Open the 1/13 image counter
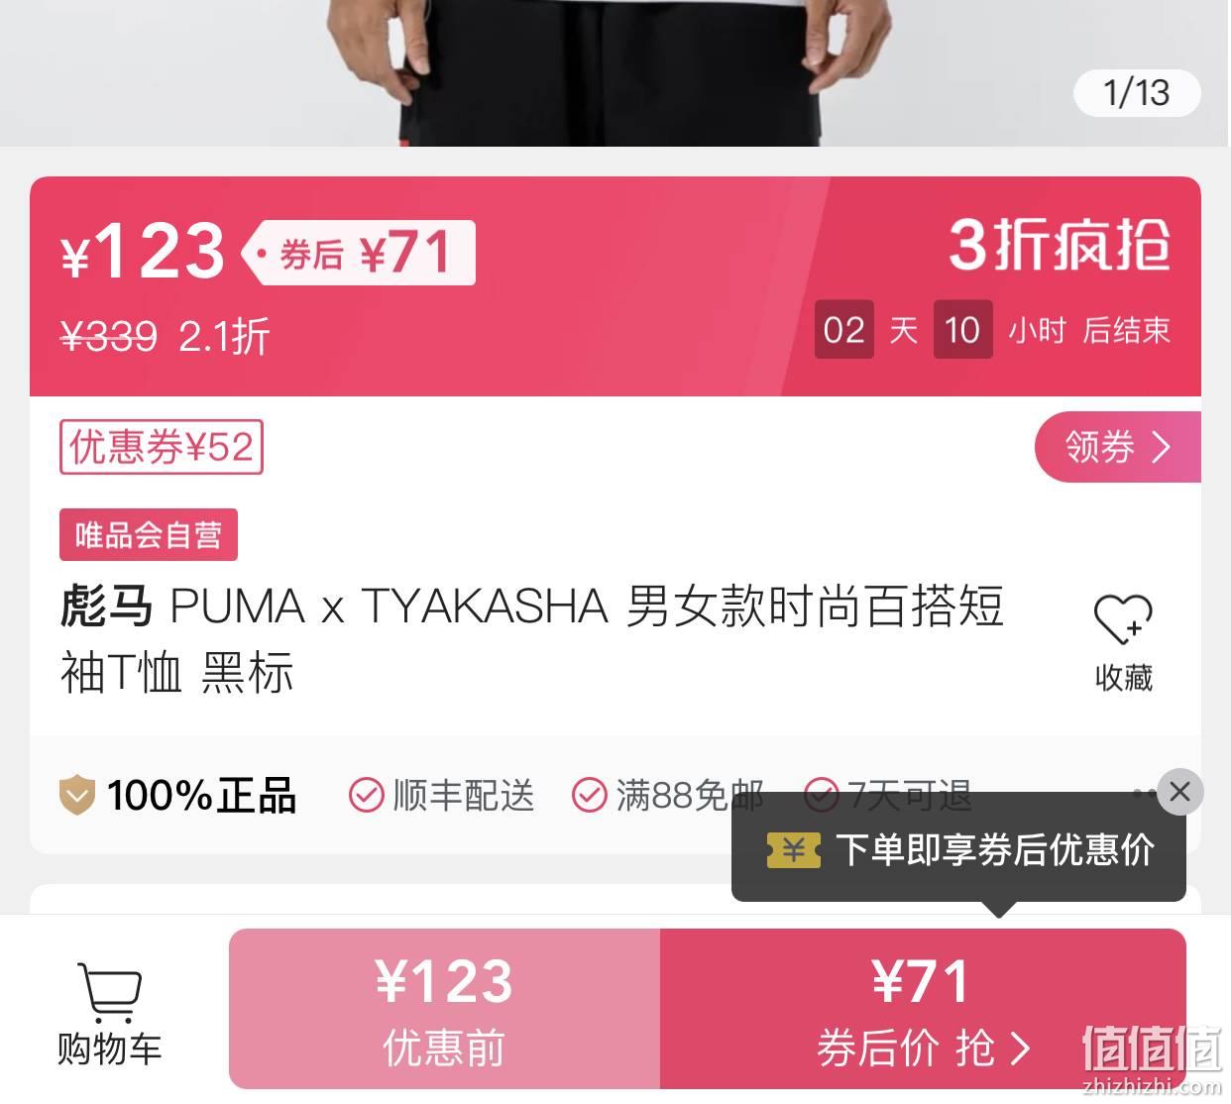 click(x=1137, y=93)
